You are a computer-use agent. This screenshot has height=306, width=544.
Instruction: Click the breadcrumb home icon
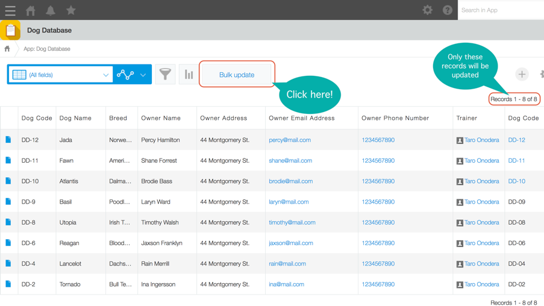click(x=7, y=49)
